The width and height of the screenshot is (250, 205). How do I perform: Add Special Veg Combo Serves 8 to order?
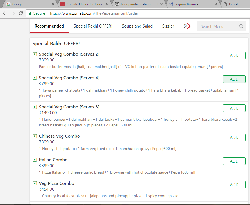point(234,108)
